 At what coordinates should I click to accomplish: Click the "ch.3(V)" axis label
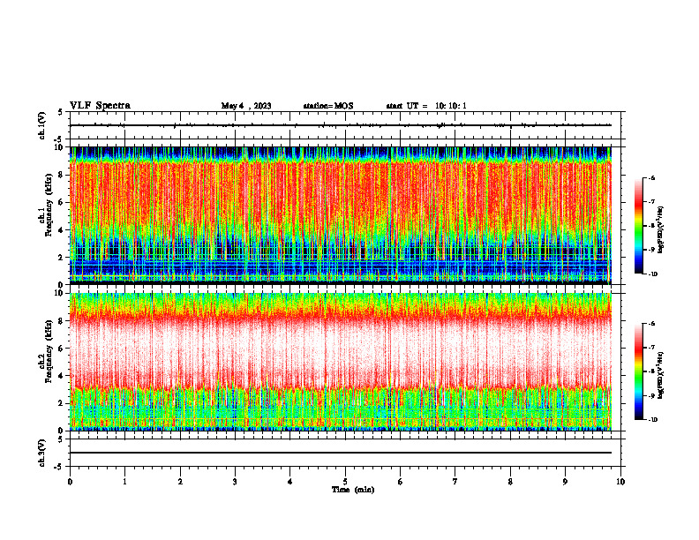(42, 453)
